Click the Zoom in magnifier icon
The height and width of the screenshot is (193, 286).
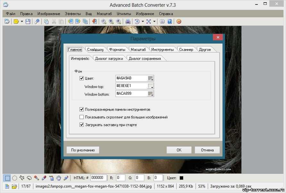coord(118,21)
